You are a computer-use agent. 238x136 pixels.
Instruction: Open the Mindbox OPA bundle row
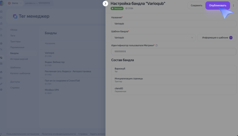[72, 91]
